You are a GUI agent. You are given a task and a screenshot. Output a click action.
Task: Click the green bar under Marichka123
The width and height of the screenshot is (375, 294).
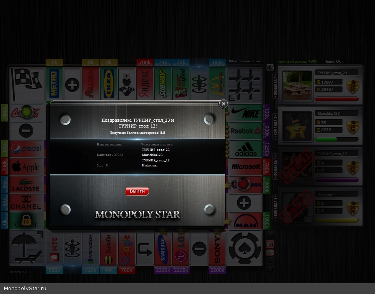(337, 139)
